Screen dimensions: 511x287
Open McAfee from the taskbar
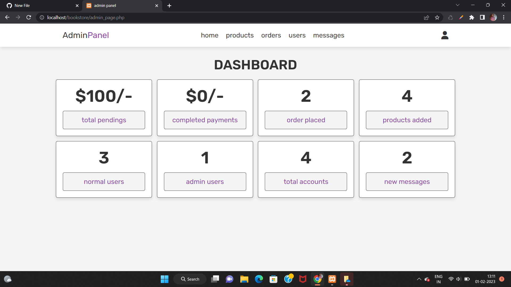click(303, 279)
